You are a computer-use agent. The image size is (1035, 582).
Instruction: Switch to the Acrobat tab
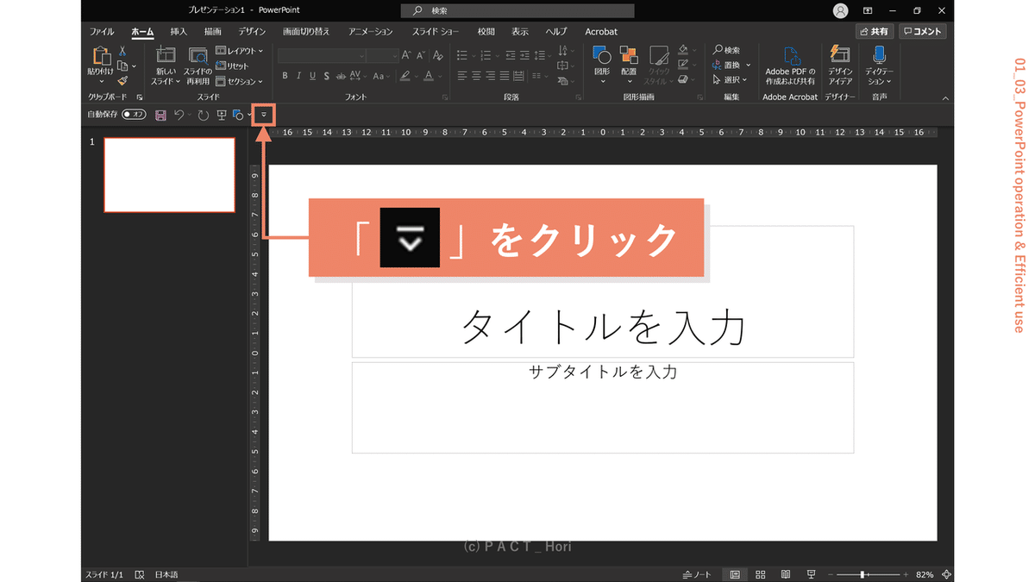click(x=601, y=31)
